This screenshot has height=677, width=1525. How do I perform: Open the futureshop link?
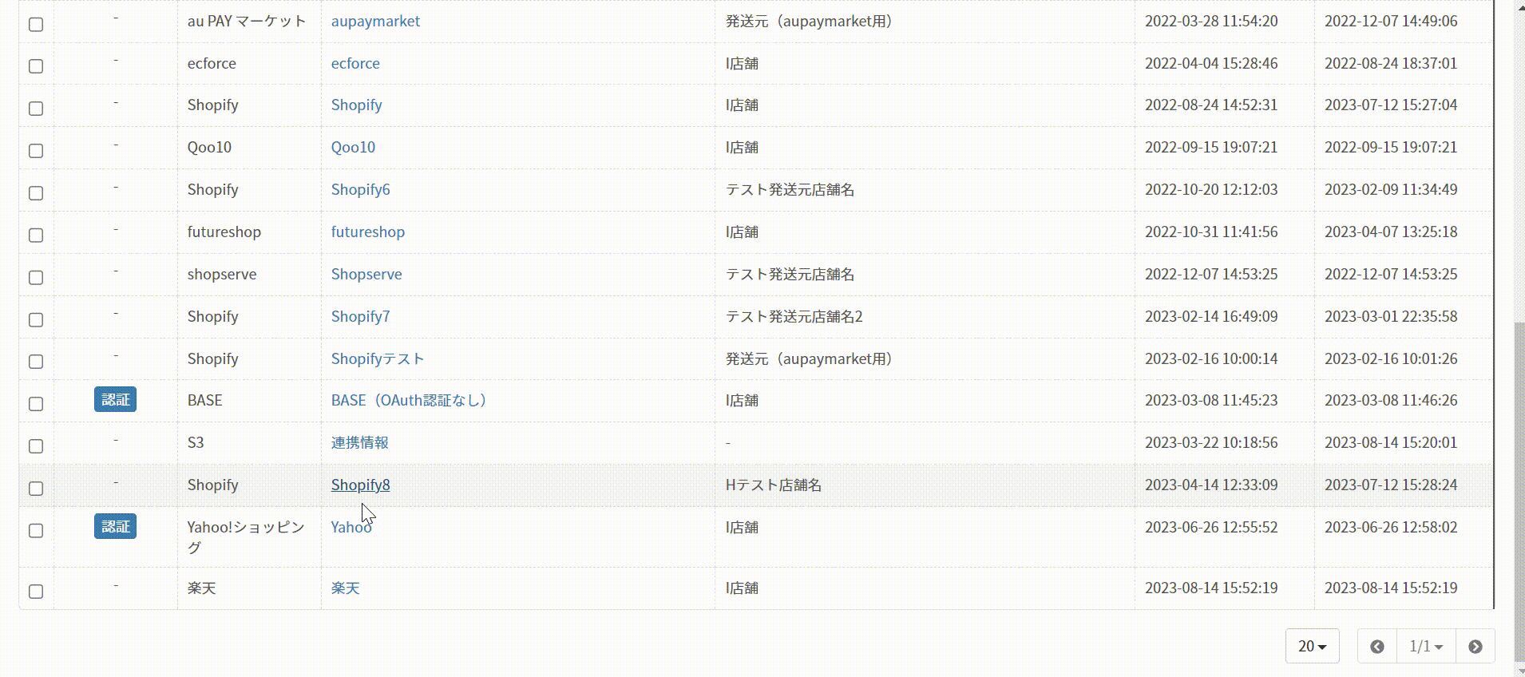(368, 232)
